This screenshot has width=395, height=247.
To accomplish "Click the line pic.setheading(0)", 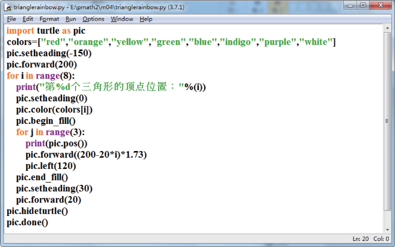I will (52, 98).
